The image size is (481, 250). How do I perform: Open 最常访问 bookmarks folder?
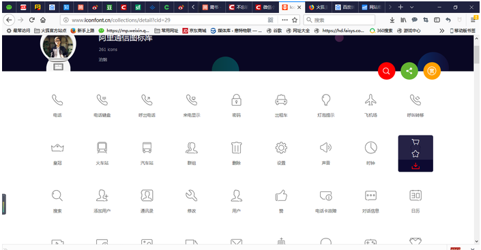click(x=18, y=31)
